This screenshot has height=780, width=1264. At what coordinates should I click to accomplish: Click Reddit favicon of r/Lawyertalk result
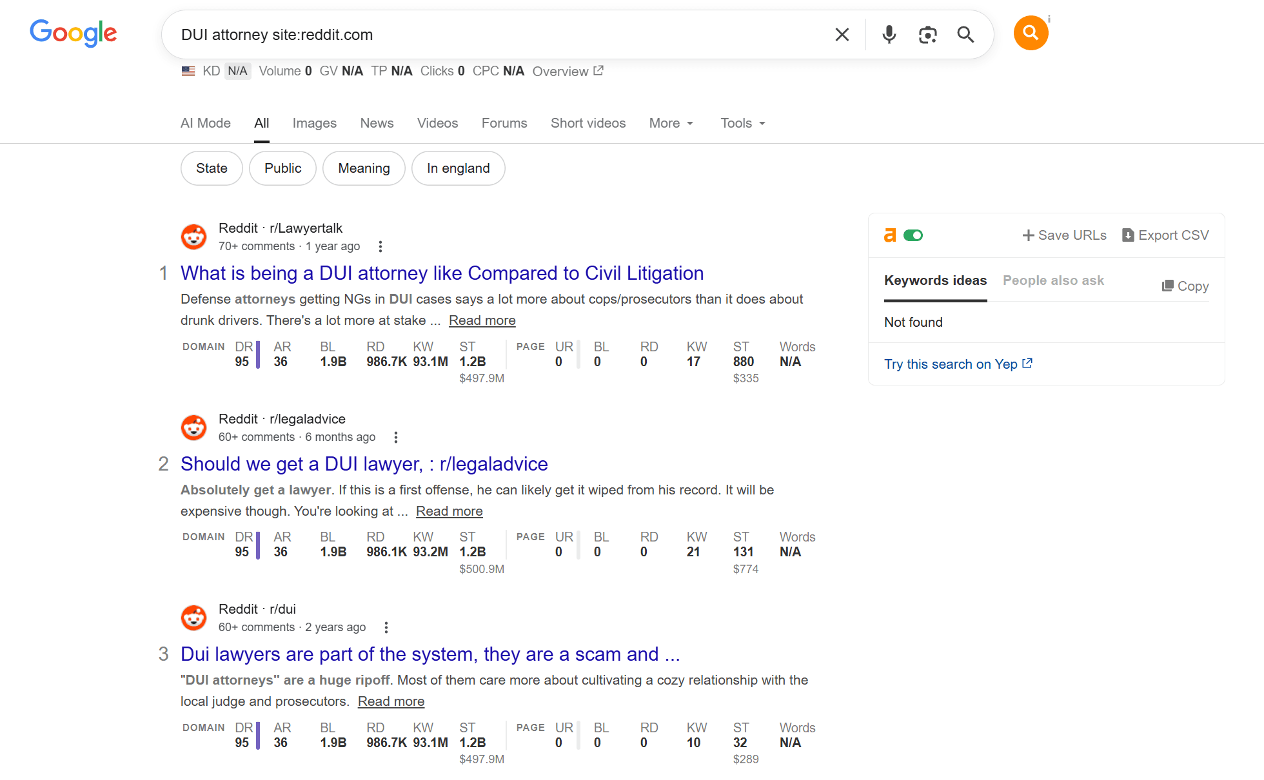click(x=193, y=237)
